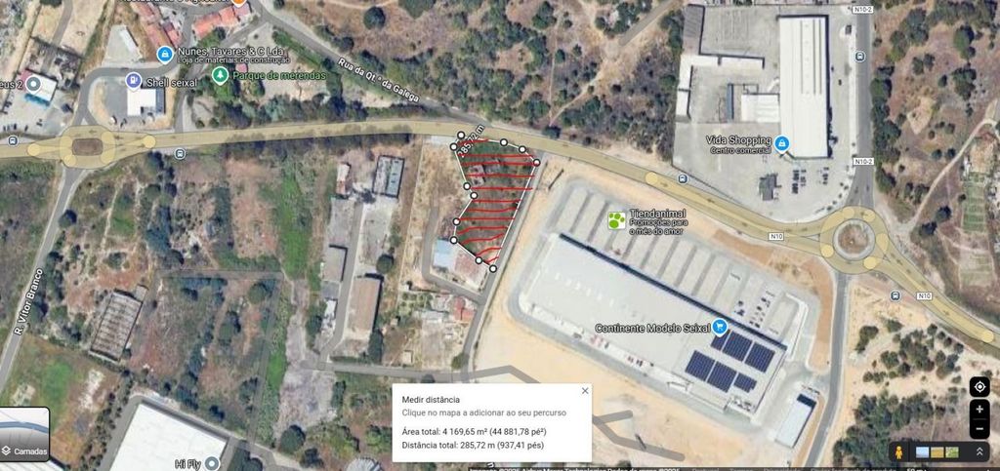
Task: Zoom in with the plus button
Action: [x=979, y=410]
